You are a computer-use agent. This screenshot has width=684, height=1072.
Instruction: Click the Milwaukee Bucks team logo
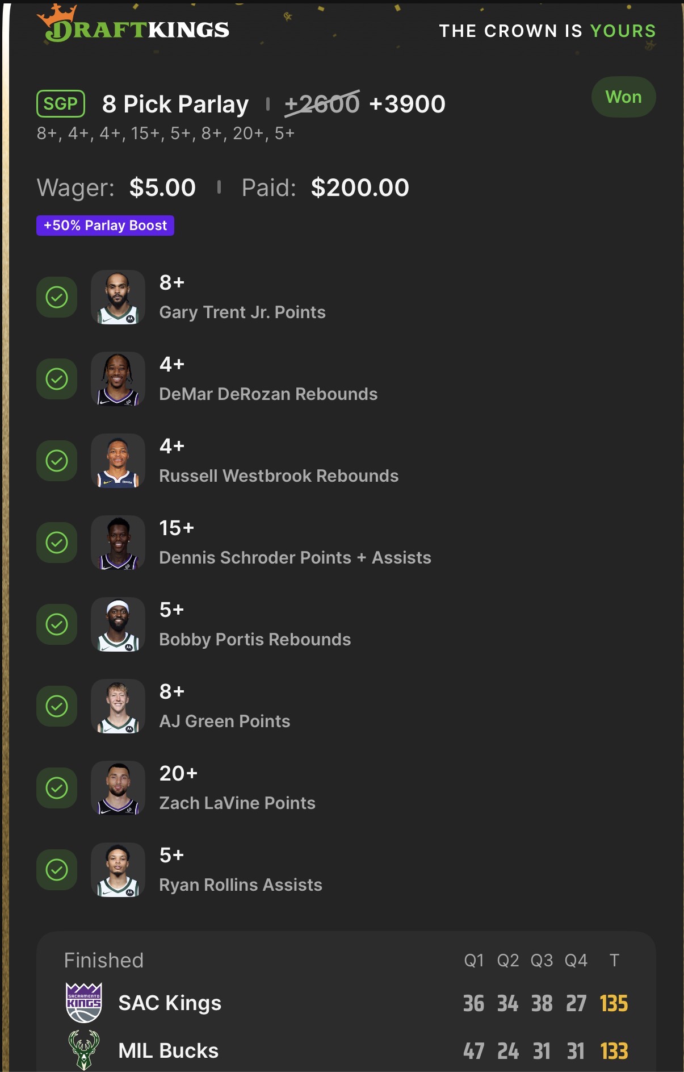click(84, 1050)
